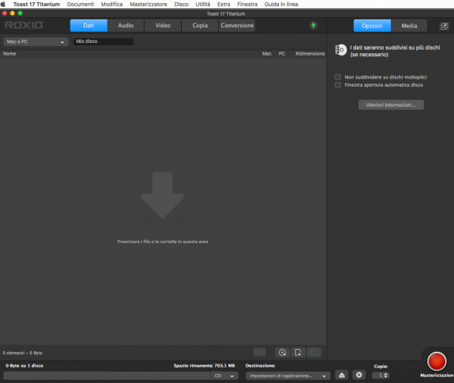The height and width of the screenshot is (383, 454).
Task: Select the Opzioni panel tab
Action: click(x=372, y=26)
